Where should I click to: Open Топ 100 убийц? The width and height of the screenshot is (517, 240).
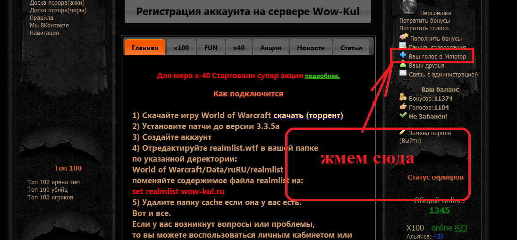(48, 190)
